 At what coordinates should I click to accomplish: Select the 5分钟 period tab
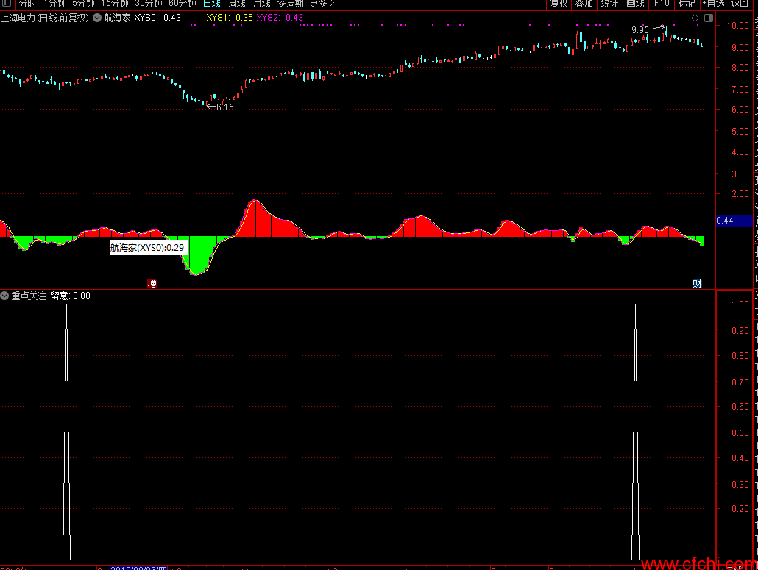(x=83, y=4)
